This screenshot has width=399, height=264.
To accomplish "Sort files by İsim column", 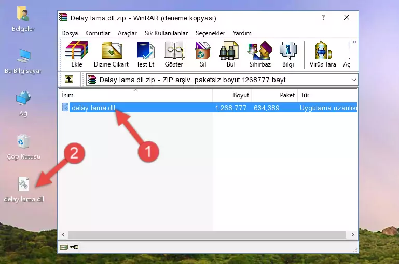I will (136, 95).
